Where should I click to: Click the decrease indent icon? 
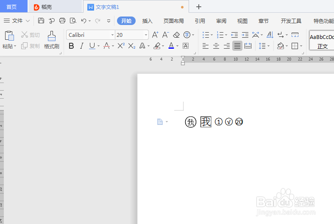tap(234, 35)
